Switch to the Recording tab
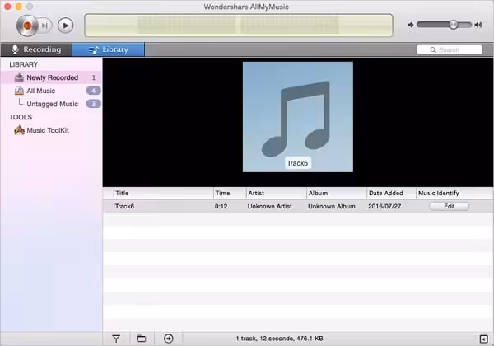Viewport: 494px width, 346px height. pos(35,49)
